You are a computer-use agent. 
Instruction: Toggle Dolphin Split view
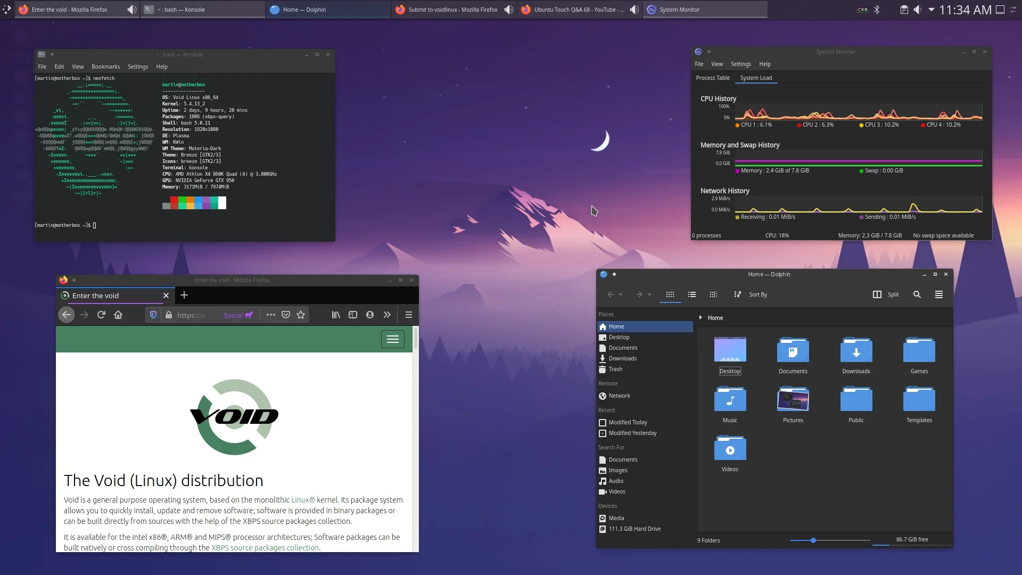pyautogui.click(x=886, y=294)
